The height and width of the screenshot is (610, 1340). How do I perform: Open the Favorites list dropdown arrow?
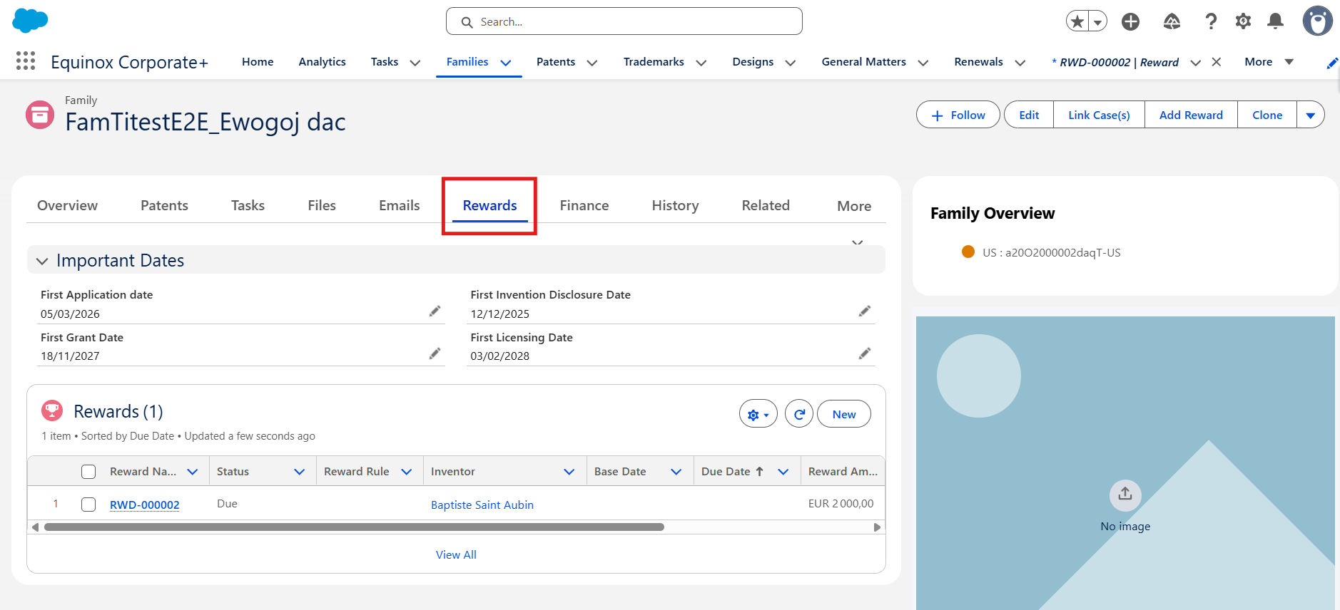click(x=1098, y=21)
